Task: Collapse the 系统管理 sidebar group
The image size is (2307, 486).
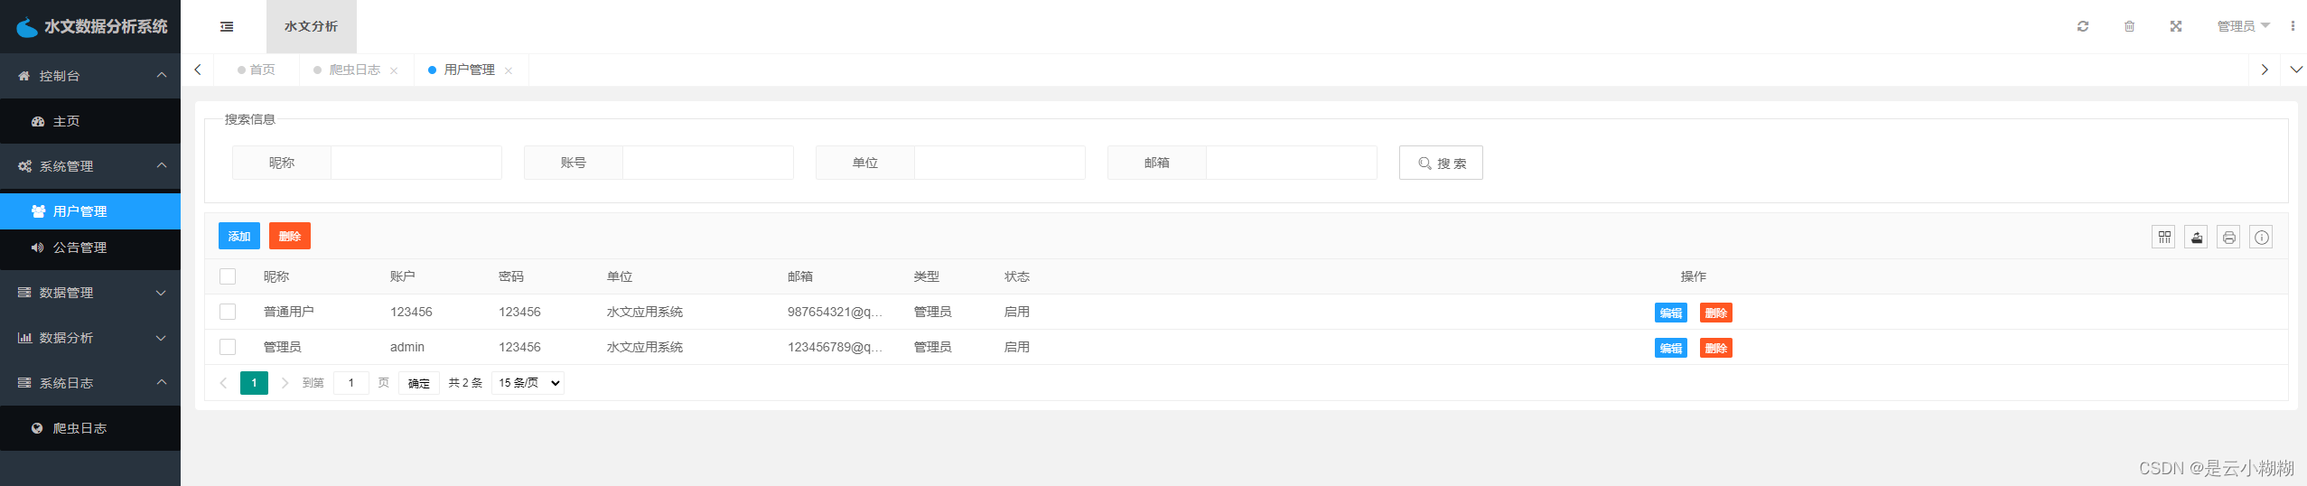Action: pyautogui.click(x=90, y=166)
